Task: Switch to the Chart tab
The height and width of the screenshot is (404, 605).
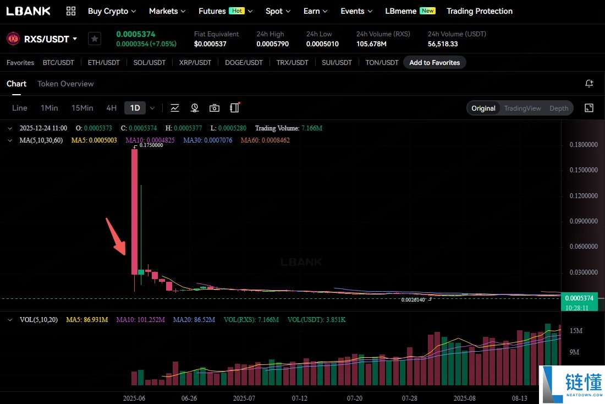Action: (x=16, y=84)
